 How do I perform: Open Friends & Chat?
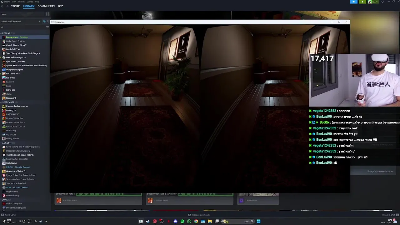click(x=390, y=215)
